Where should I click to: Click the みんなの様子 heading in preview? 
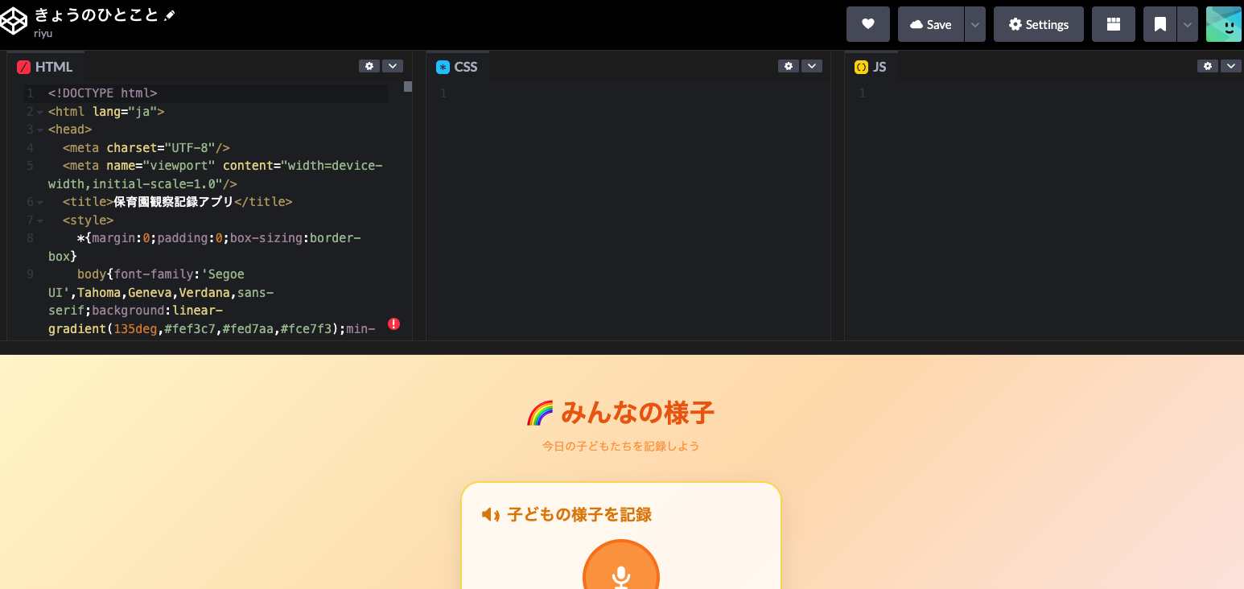(x=637, y=414)
